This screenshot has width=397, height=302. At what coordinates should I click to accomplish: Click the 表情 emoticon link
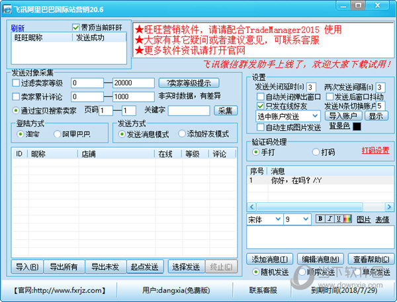pos(382,219)
